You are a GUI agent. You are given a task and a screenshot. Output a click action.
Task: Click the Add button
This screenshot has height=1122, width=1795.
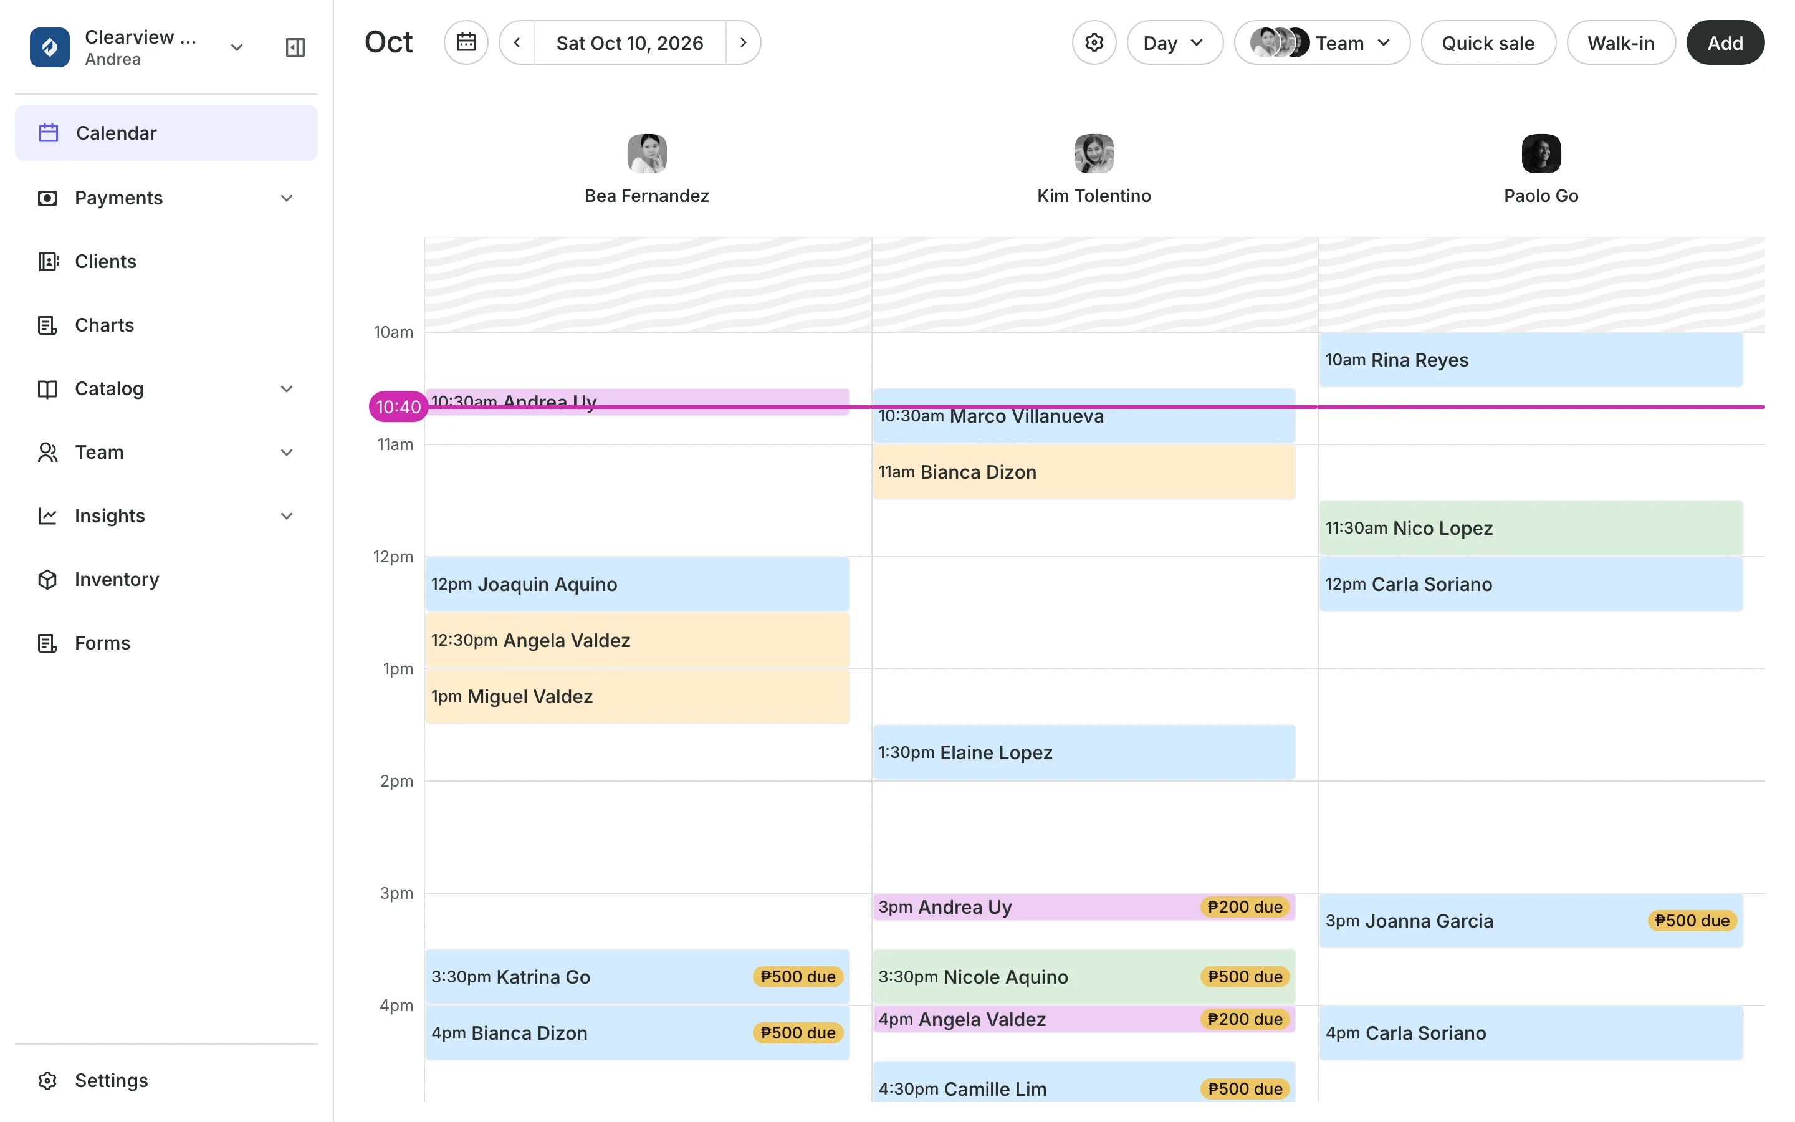pyautogui.click(x=1725, y=42)
